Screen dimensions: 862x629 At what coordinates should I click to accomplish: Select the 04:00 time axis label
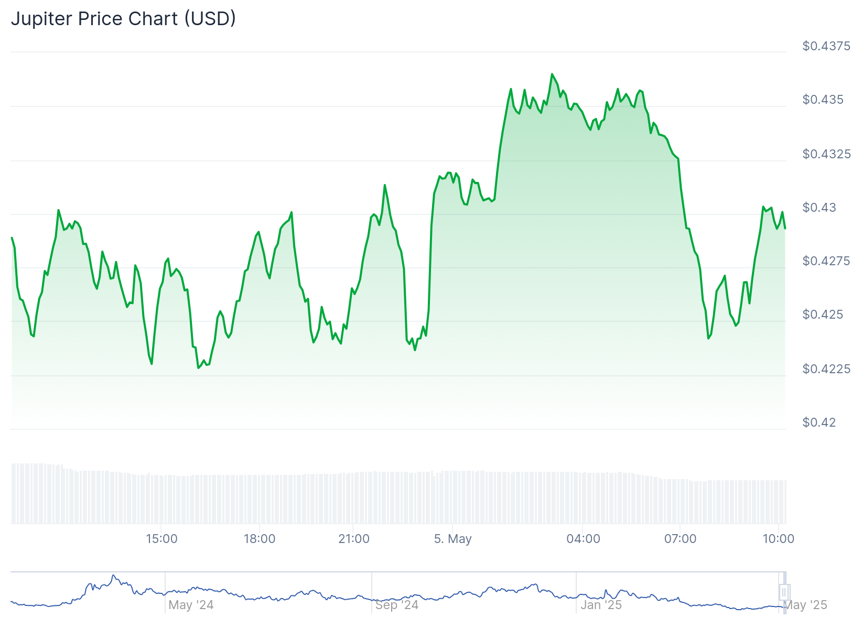coord(583,539)
